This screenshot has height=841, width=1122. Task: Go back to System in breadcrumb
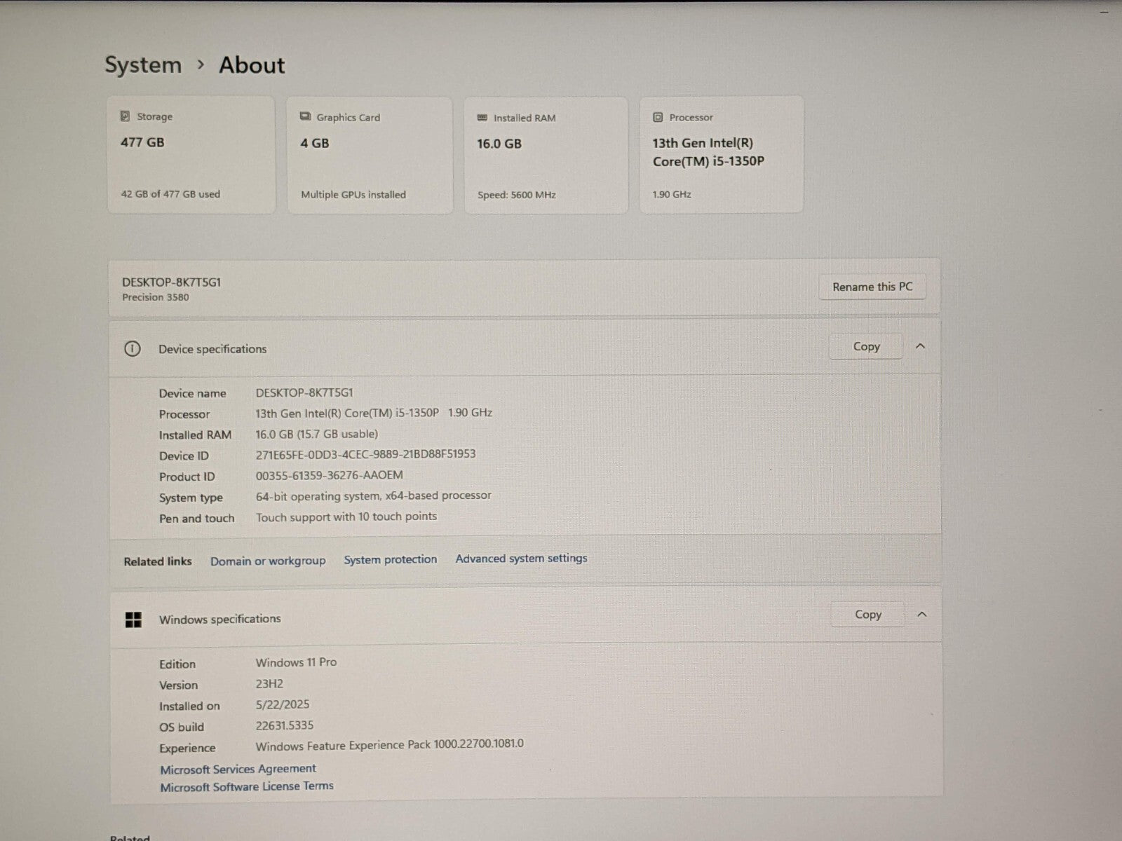tap(143, 65)
